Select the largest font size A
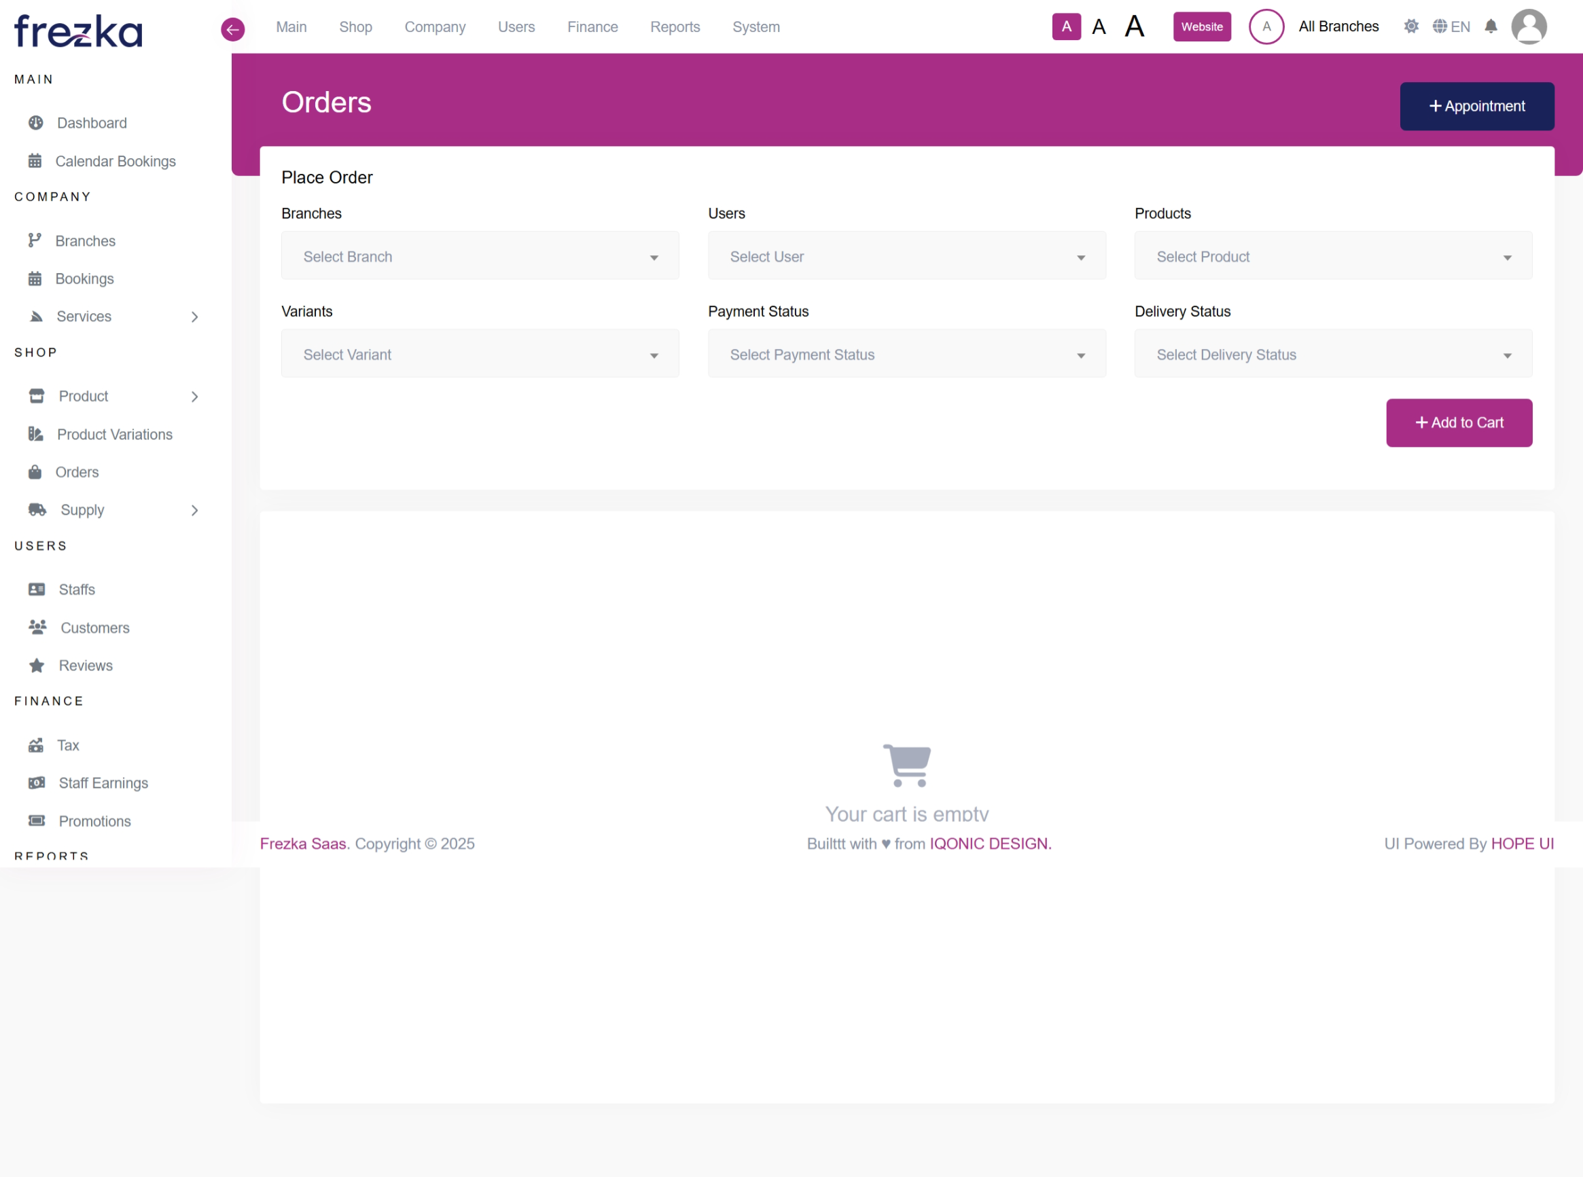 click(x=1134, y=26)
